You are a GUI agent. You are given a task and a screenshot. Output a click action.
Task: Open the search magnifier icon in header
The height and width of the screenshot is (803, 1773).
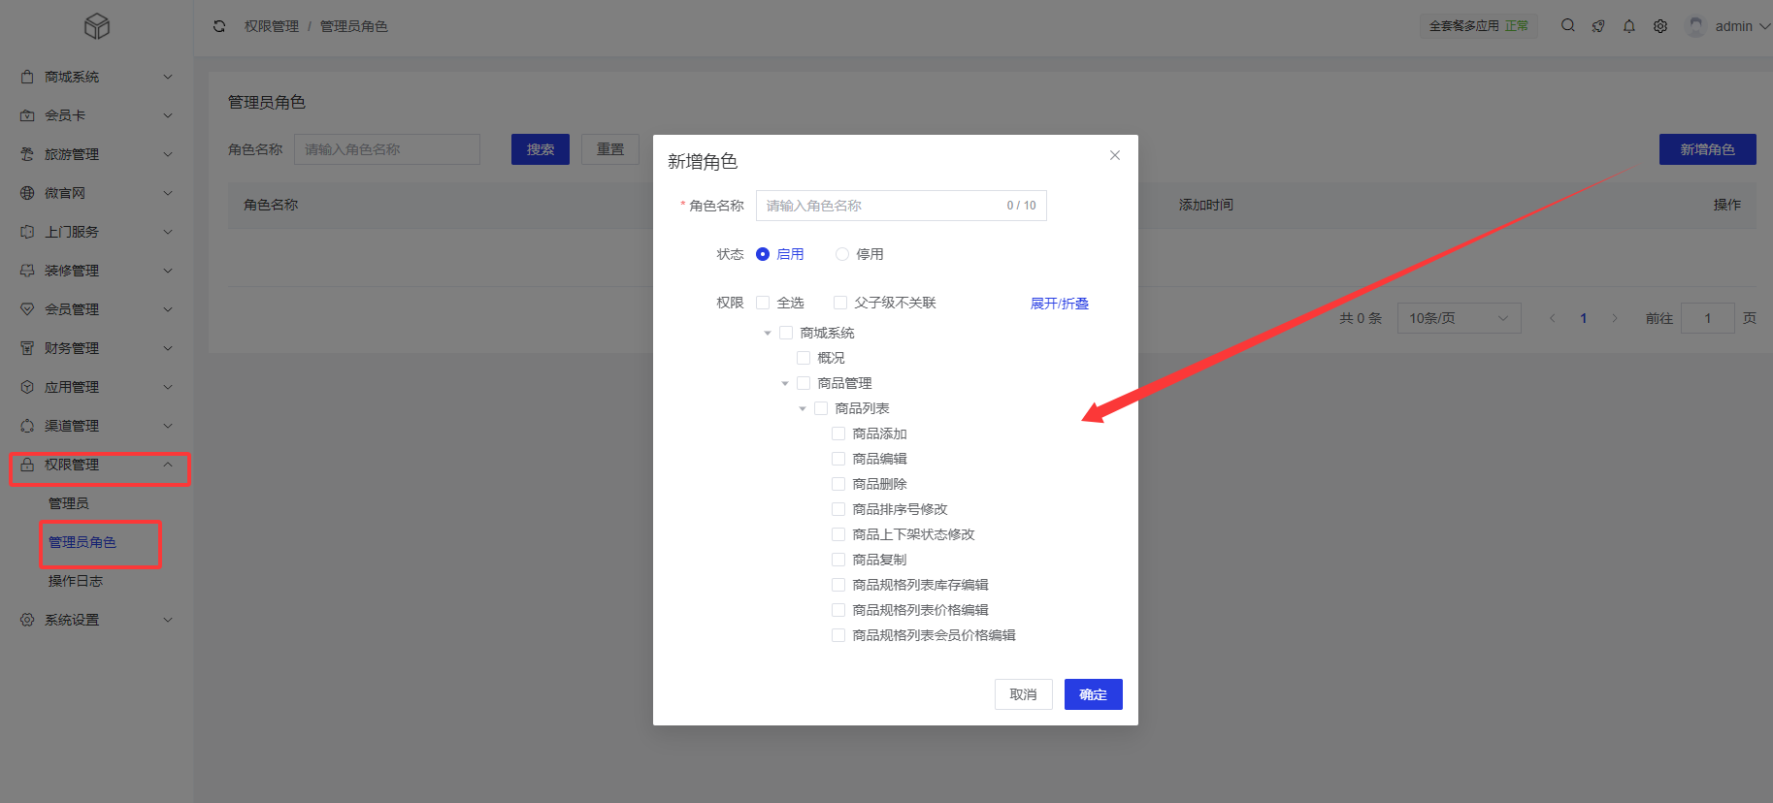click(x=1567, y=26)
